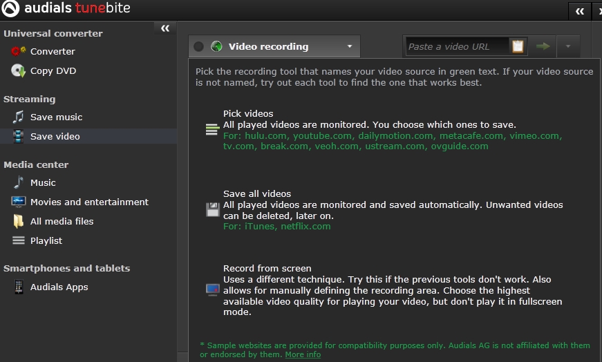The width and height of the screenshot is (602, 362).
Task: Open Music in Media center
Action: [43, 183]
